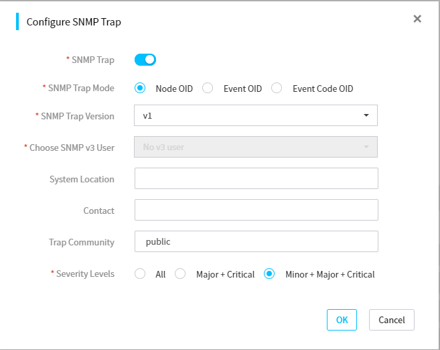
Task: Click into the Contact text field
Action: pyautogui.click(x=256, y=210)
